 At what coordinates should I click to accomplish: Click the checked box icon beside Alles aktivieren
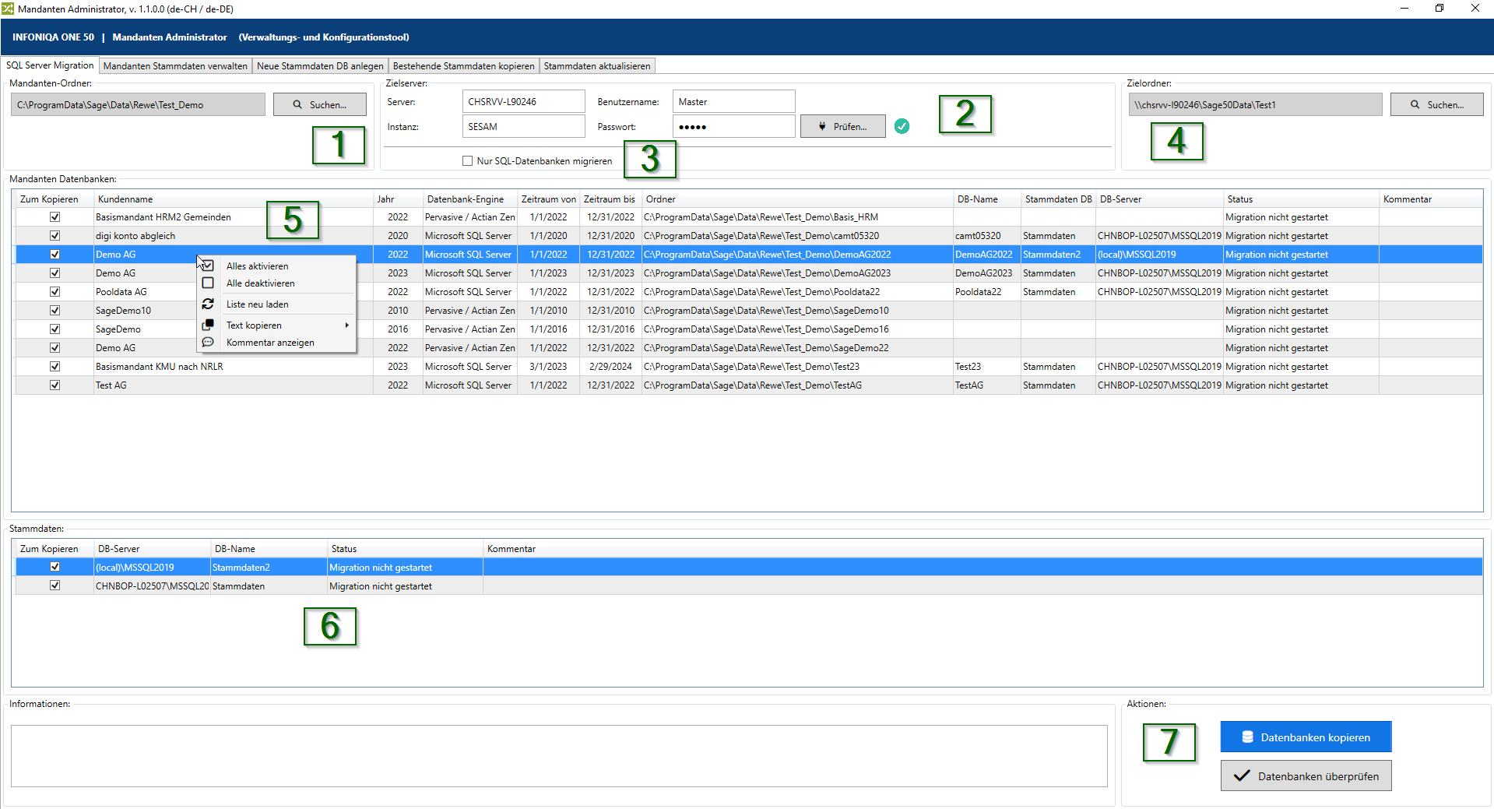pyautogui.click(x=208, y=266)
